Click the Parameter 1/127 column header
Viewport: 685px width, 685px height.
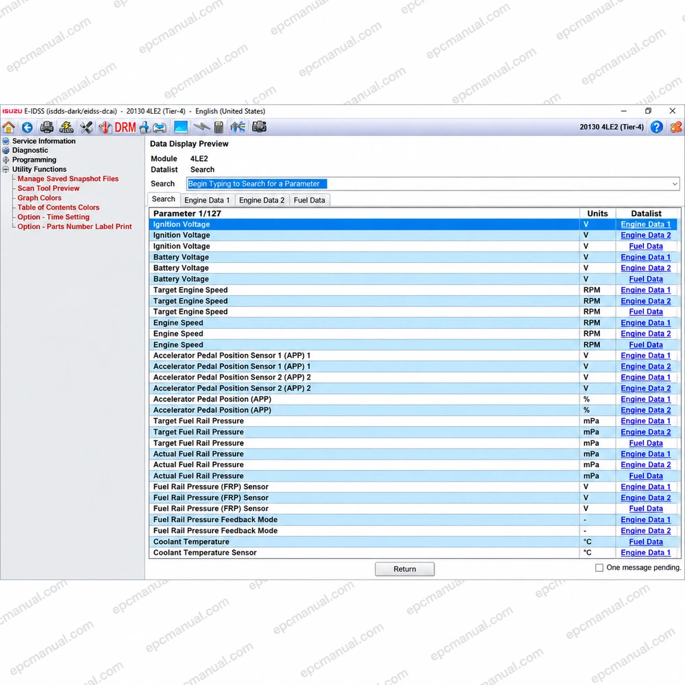(364, 213)
